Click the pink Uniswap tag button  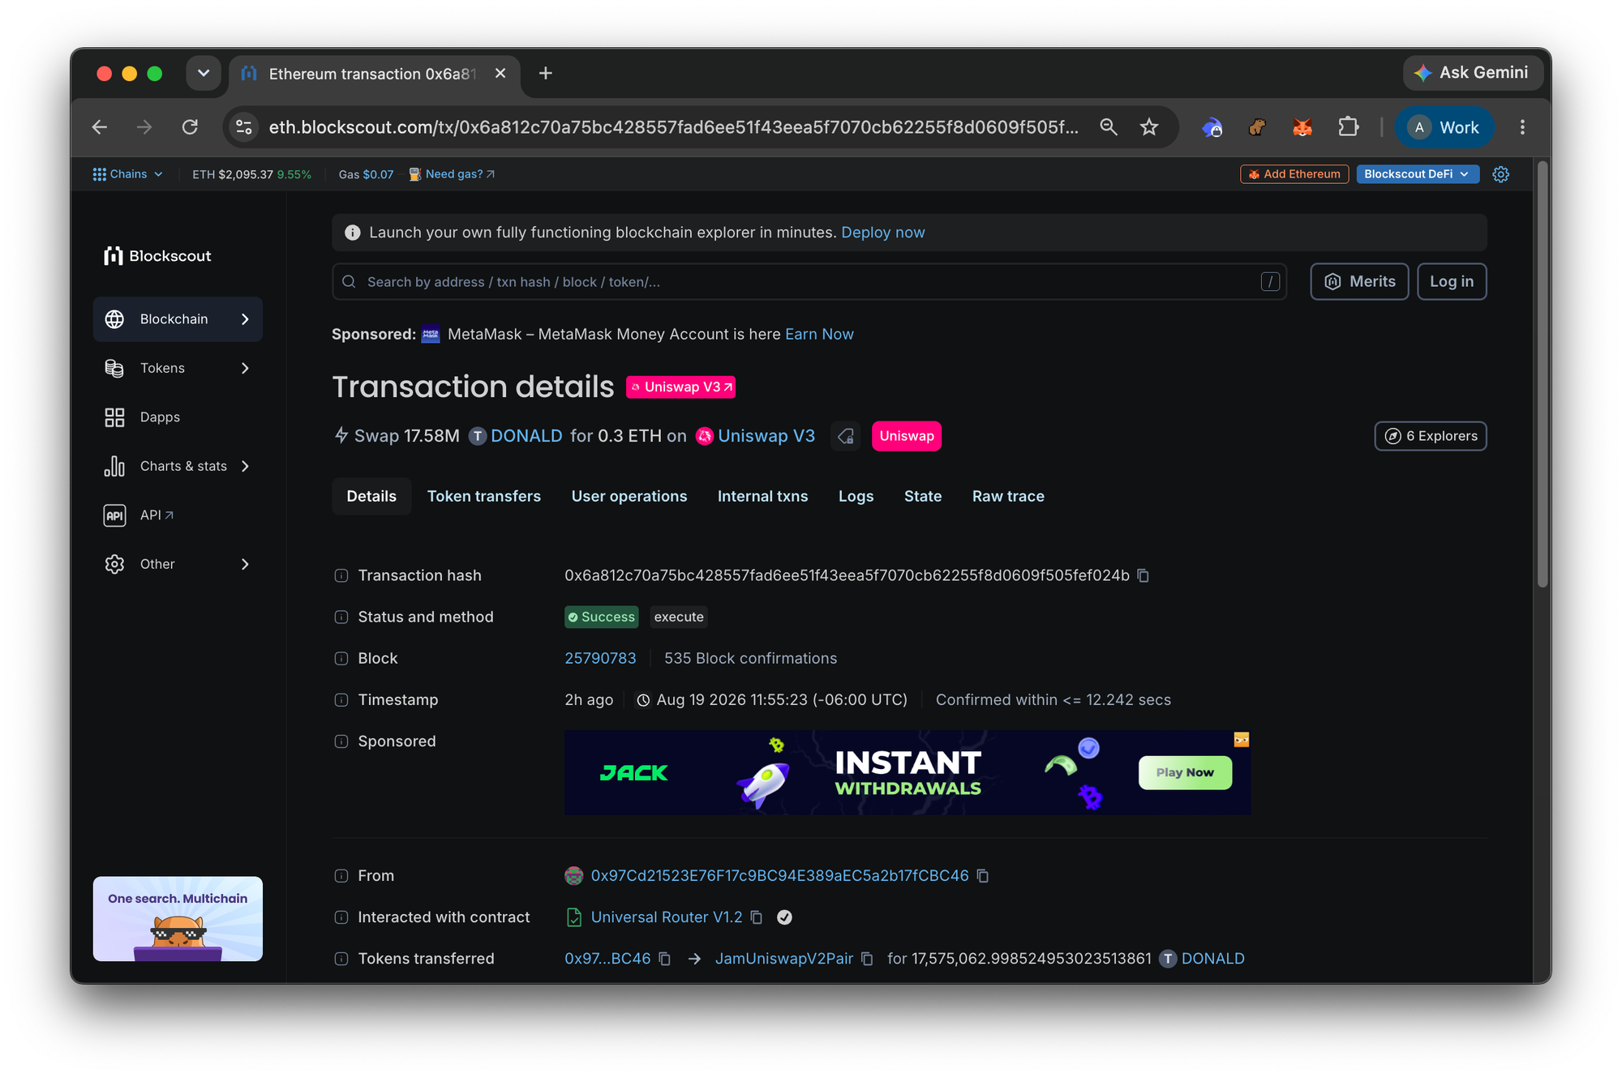(x=906, y=436)
